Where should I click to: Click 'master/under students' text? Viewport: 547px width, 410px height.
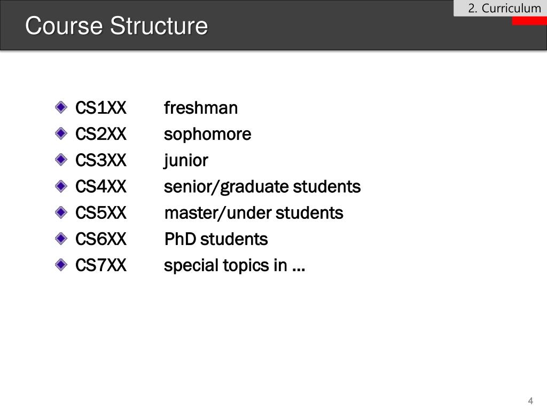tap(254, 213)
